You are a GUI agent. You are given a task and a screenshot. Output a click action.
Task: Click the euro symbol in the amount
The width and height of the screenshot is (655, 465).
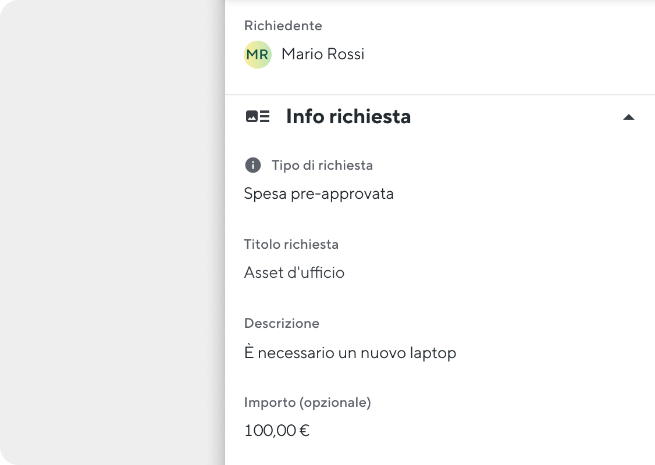click(x=305, y=431)
